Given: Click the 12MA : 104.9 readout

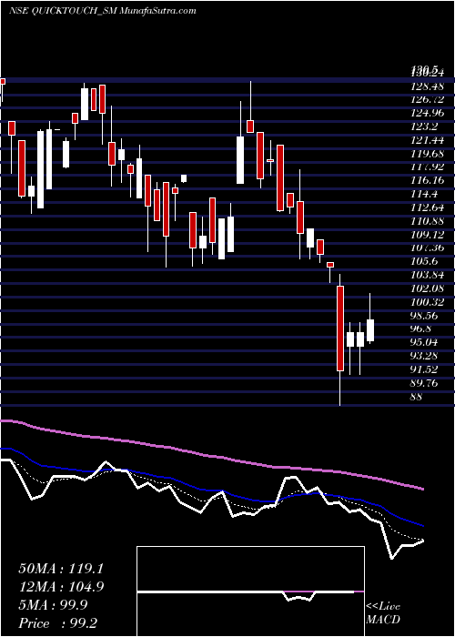Looking at the screenshot, I should (x=61, y=587).
